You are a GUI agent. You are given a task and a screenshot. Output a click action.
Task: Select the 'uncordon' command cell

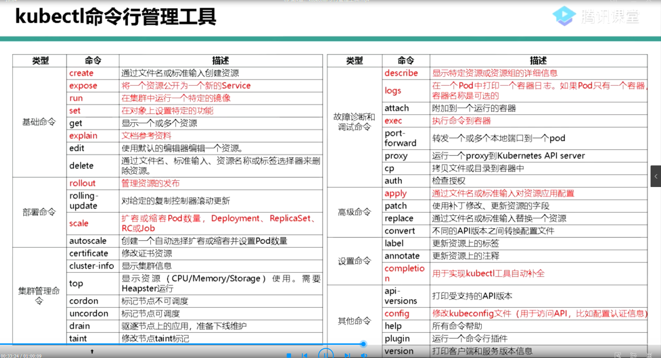pyautogui.click(x=93, y=313)
